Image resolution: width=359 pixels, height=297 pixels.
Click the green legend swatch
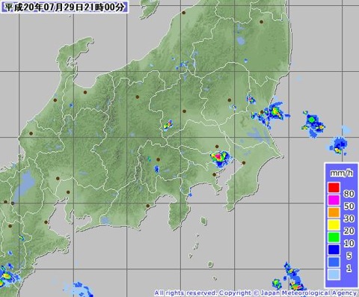(334, 237)
